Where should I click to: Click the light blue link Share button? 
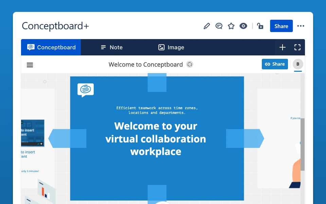[275, 64]
